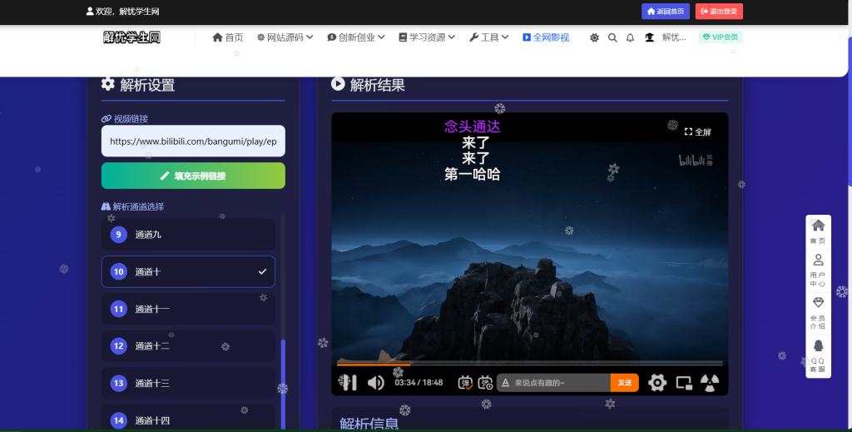Select channel 通道九
Image resolution: width=852 pixels, height=432 pixels.
pos(188,234)
